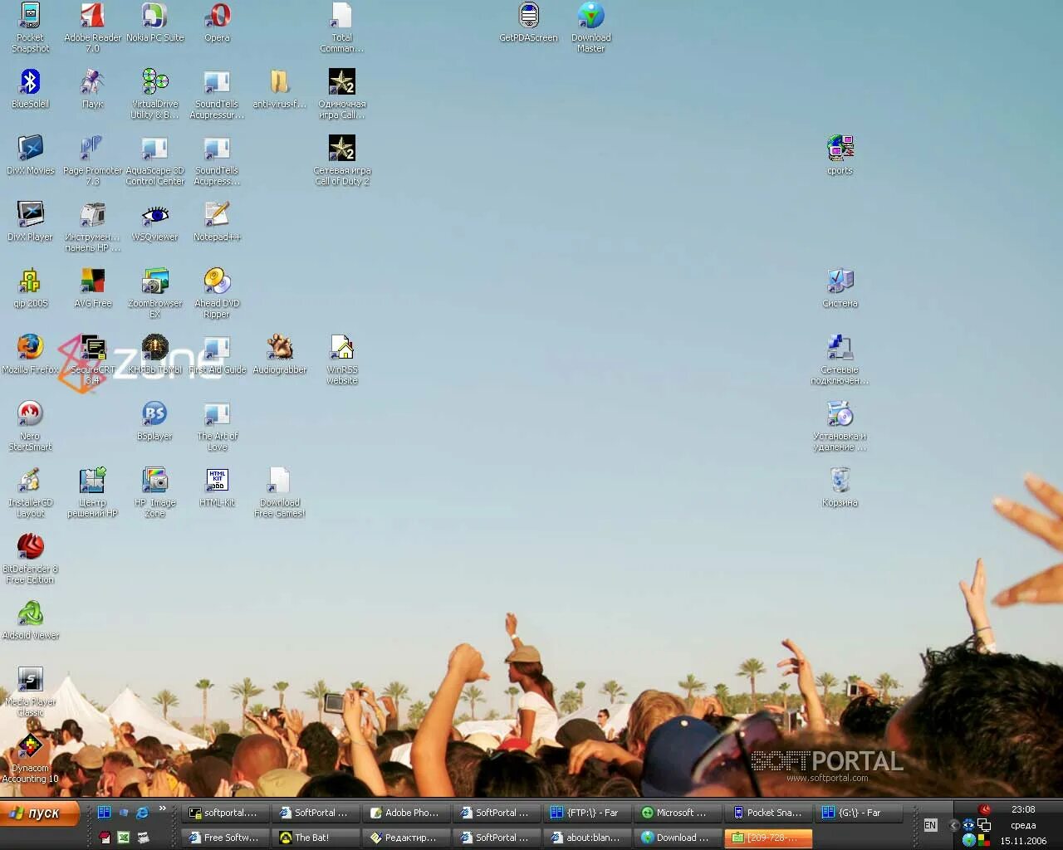
Task: Select The Art of Love shortcut
Action: coord(217,426)
